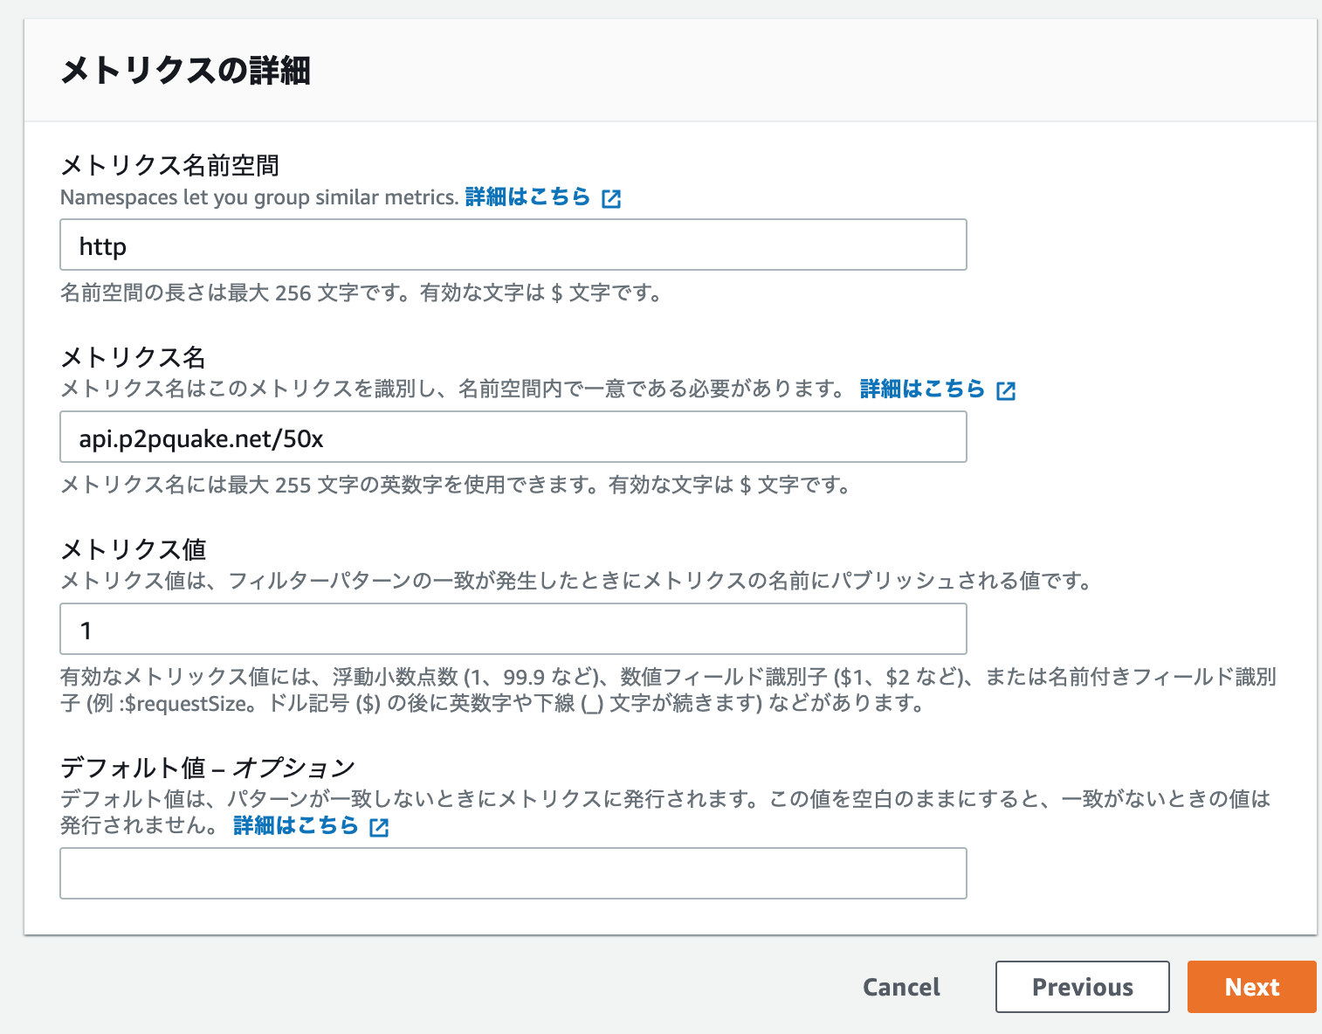Click external link icon next to metric name help
The width and height of the screenshot is (1322, 1034).
coord(1006,390)
